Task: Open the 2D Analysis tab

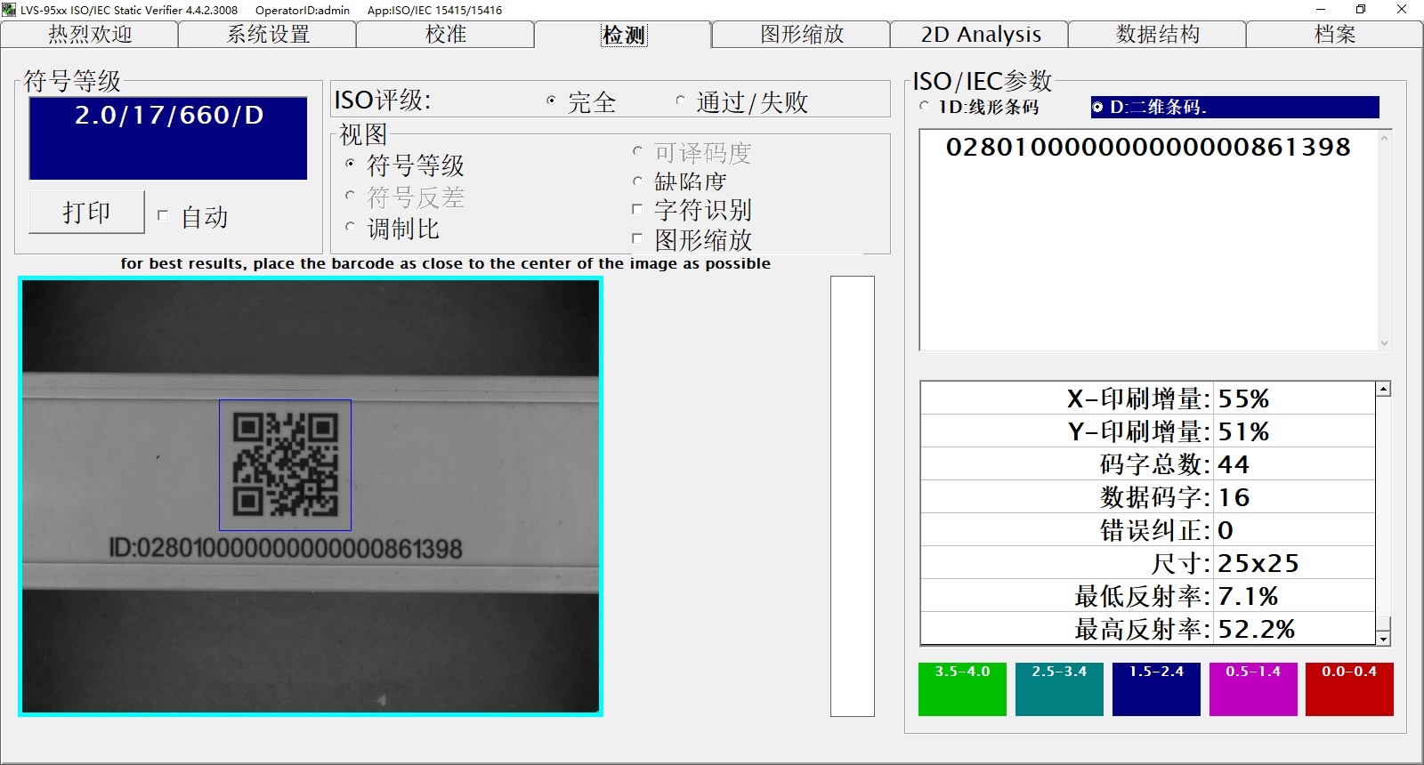Action: (x=980, y=35)
